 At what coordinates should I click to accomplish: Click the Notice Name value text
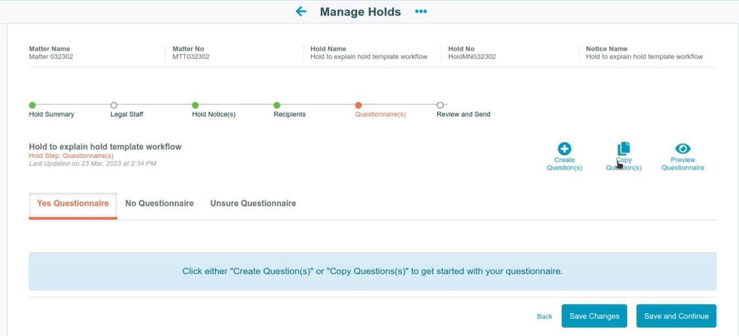[x=644, y=57]
